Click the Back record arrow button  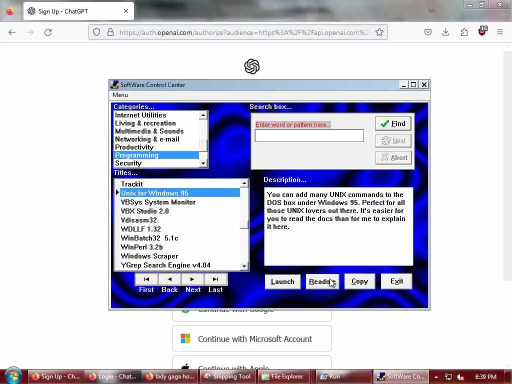pyautogui.click(x=169, y=279)
